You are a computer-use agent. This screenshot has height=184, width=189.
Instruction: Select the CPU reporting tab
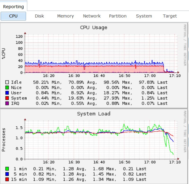(x=13, y=16)
